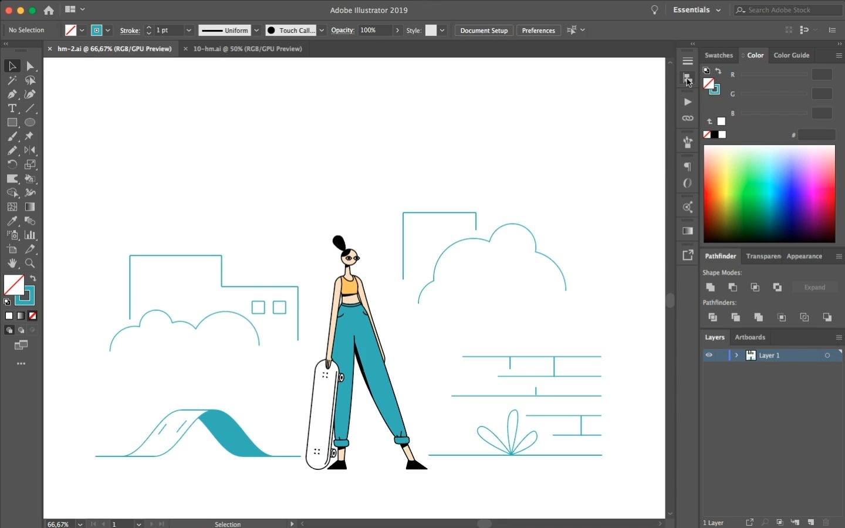Click the Minus Back pathfinder icon
This screenshot has width=845, height=528.
pyautogui.click(x=827, y=317)
